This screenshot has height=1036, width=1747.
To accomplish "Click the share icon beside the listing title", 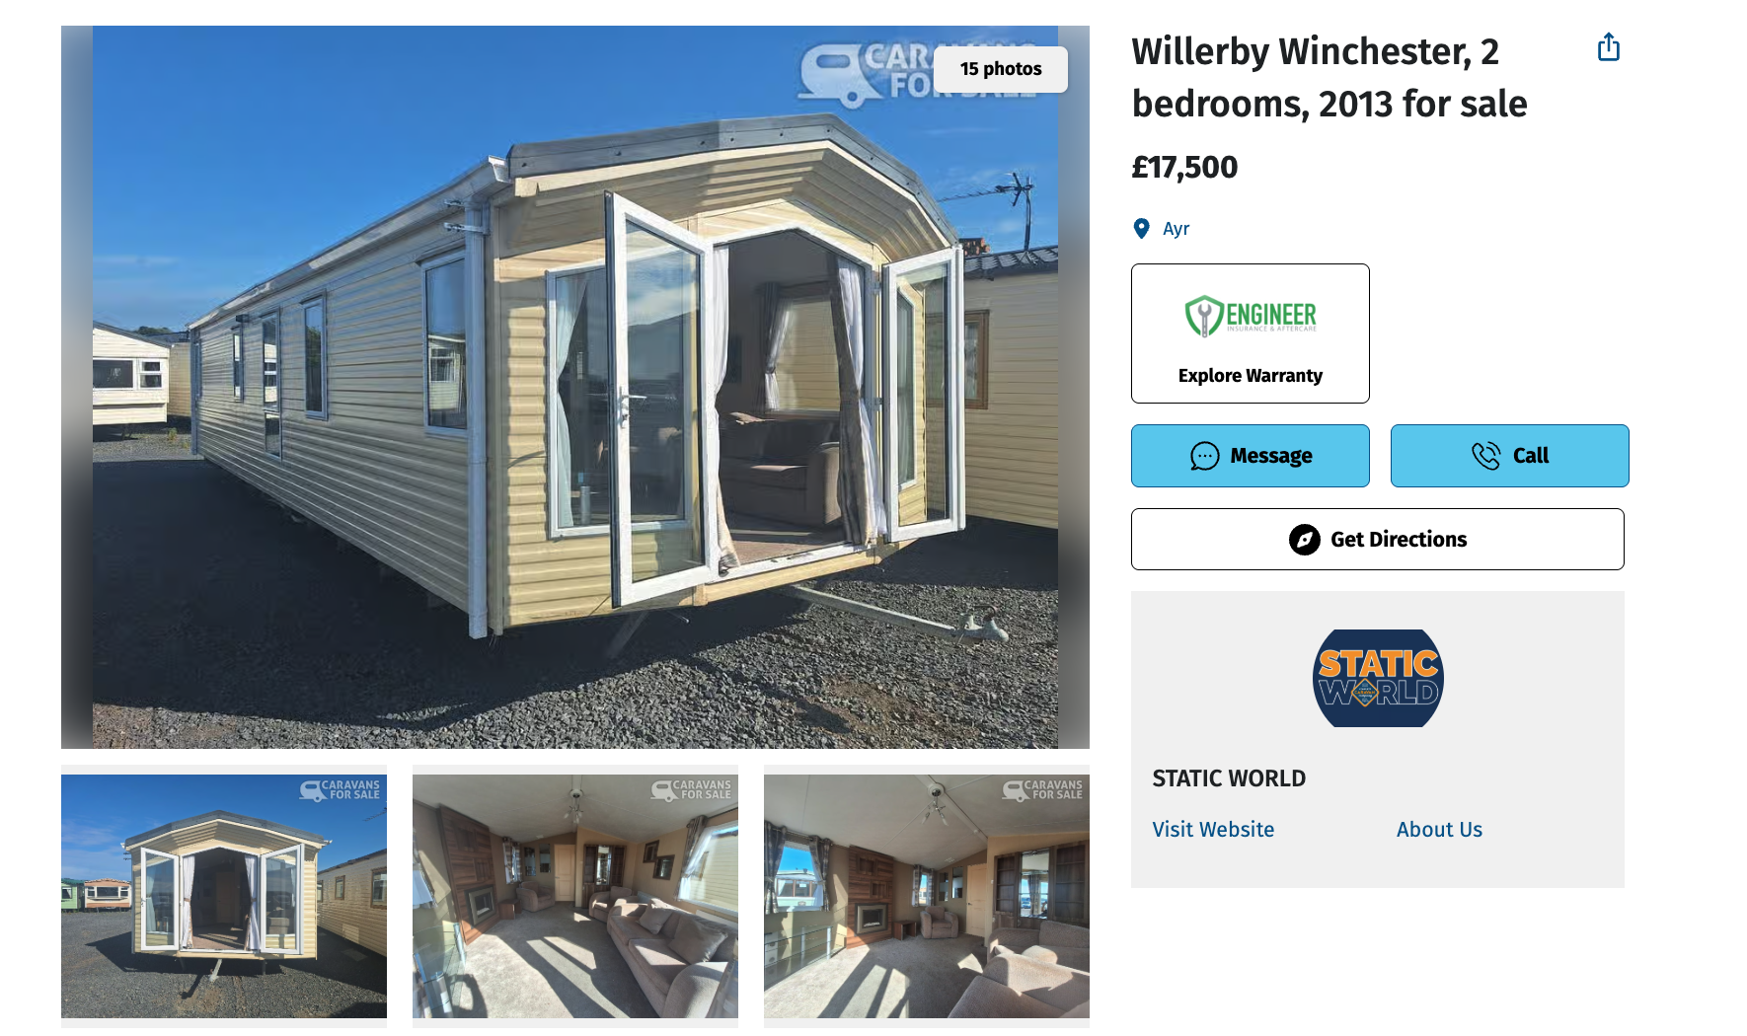I will (1609, 47).
